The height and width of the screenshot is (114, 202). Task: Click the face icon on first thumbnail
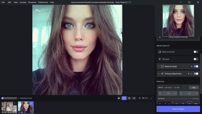pyautogui.click(x=3, y=112)
